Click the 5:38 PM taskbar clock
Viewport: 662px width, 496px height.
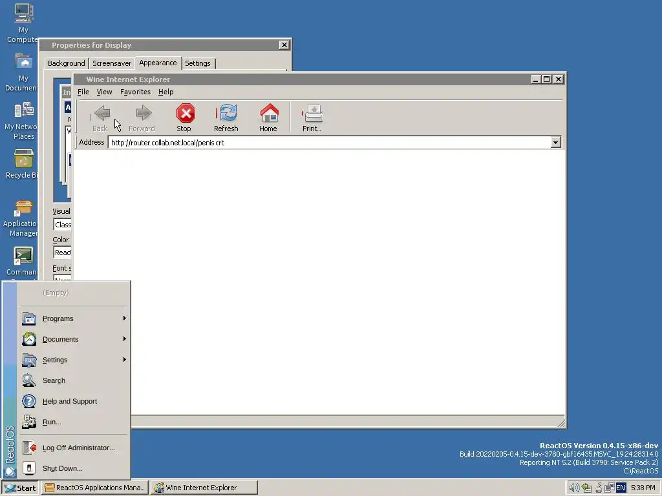click(643, 488)
